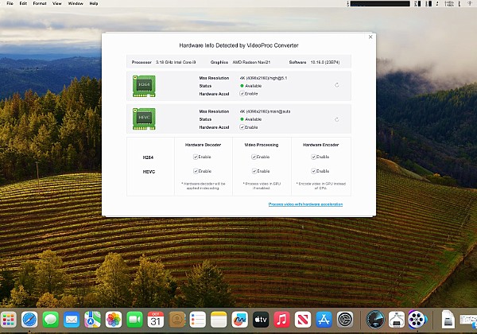This screenshot has width=477, height=334.
Task: Open Apple TV app in dock
Action: click(x=259, y=320)
